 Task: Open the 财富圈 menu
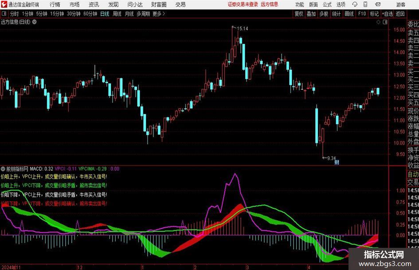click(x=159, y=4)
